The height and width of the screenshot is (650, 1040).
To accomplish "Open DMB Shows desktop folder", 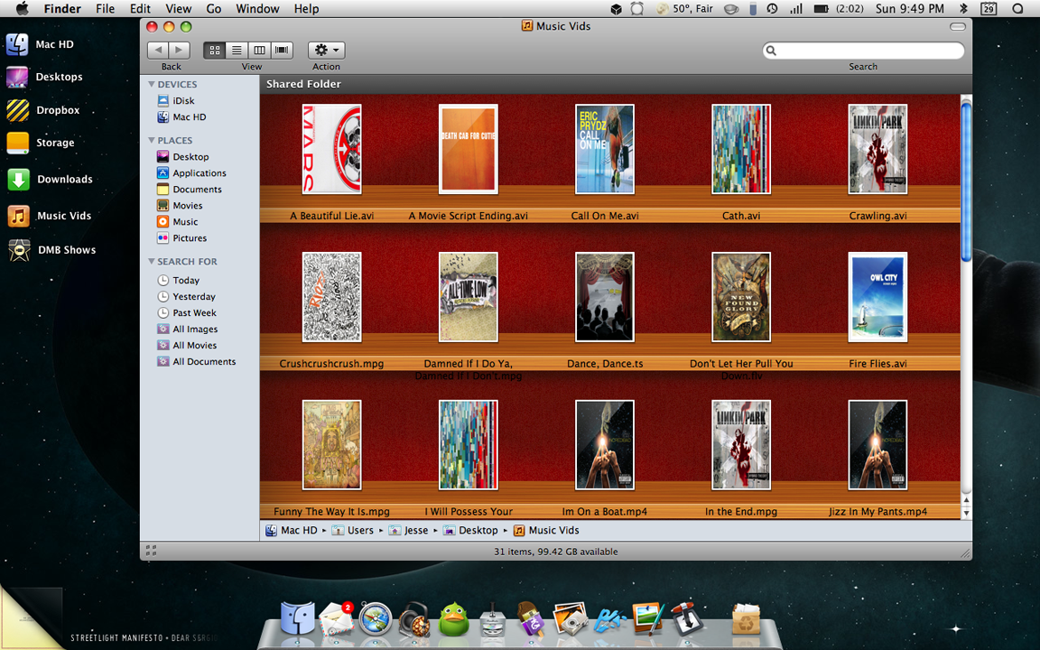I will click(51, 250).
